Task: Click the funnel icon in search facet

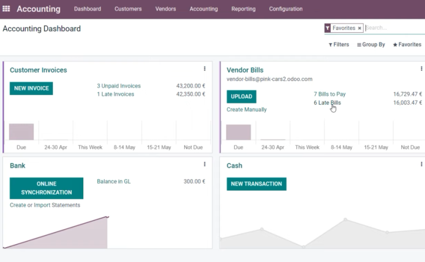Action: pyautogui.click(x=327, y=28)
